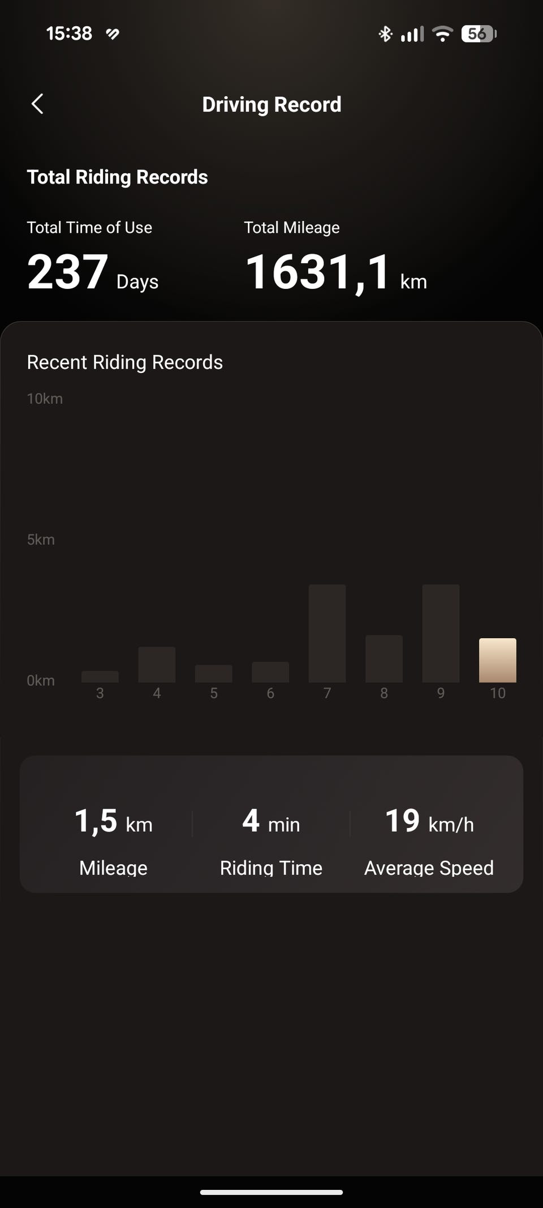Select the chart bar for day 5
The height and width of the screenshot is (1208, 543).
(214, 673)
